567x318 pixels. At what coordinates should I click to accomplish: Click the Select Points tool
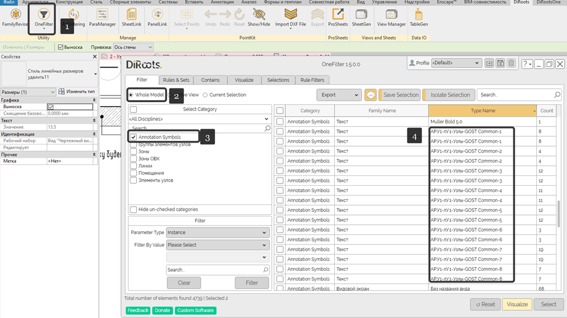(x=187, y=17)
